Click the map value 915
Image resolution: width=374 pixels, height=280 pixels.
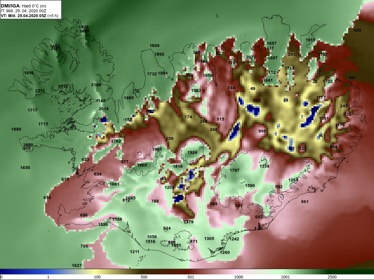[220, 119]
